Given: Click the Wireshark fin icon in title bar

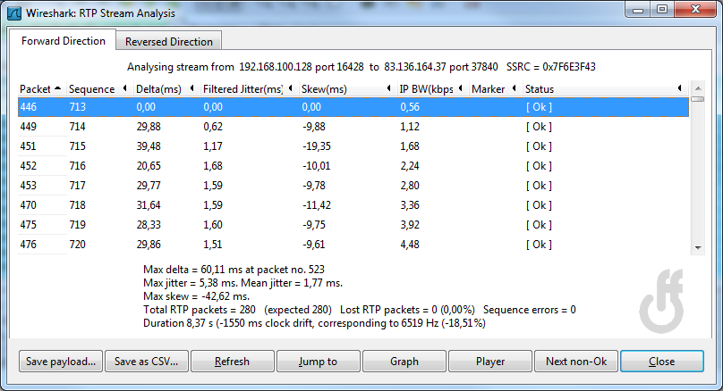Looking at the screenshot, I should click(14, 12).
